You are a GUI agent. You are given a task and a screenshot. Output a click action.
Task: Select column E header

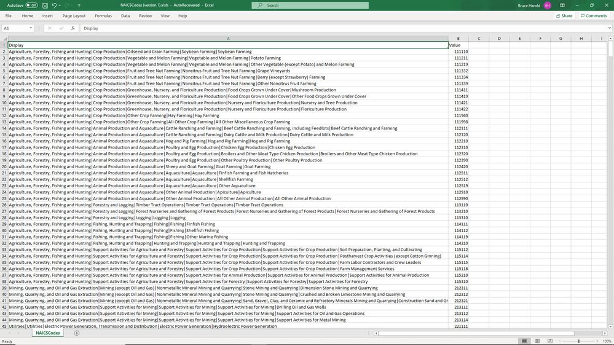point(519,39)
